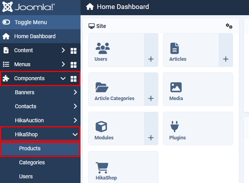Click the Components menu item

30,78
